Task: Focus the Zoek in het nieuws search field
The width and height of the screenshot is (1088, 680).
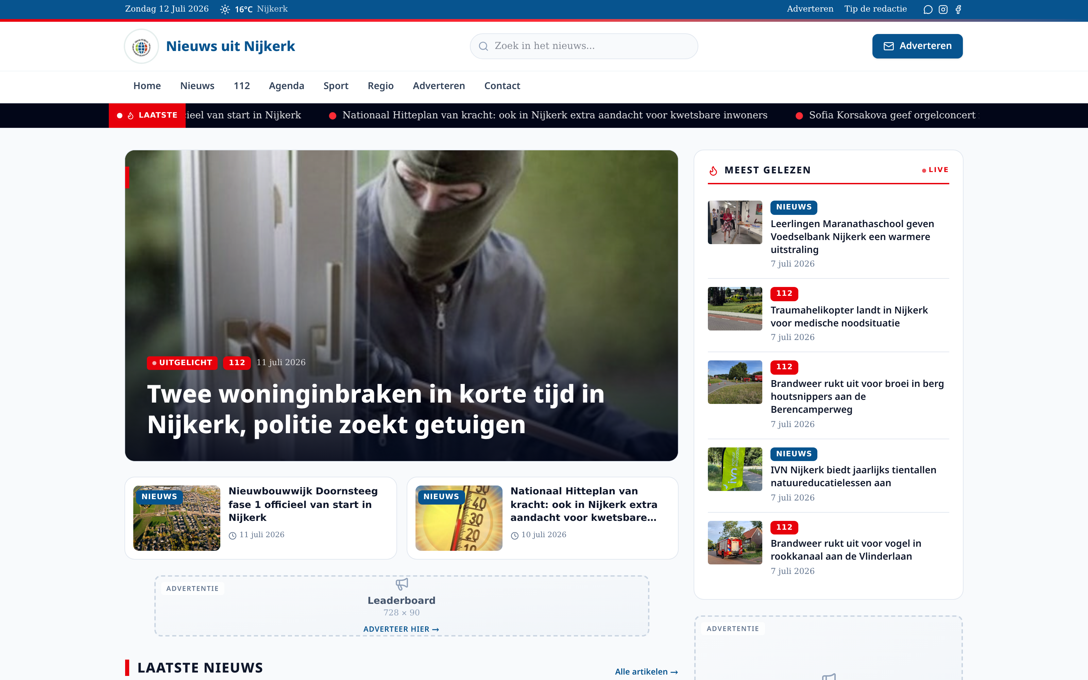Action: coord(583,46)
